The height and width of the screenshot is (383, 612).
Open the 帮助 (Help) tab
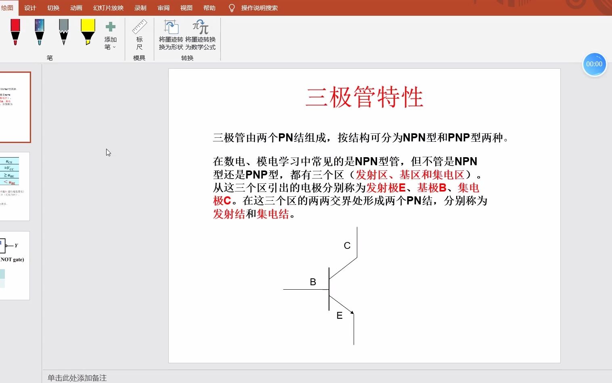209,8
